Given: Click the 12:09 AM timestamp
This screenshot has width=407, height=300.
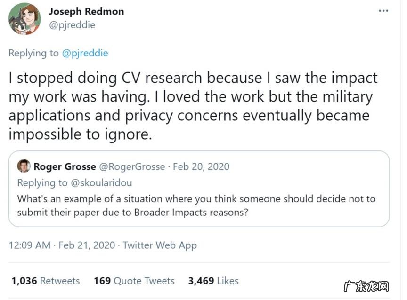Looking at the screenshot, I should (x=29, y=245).
